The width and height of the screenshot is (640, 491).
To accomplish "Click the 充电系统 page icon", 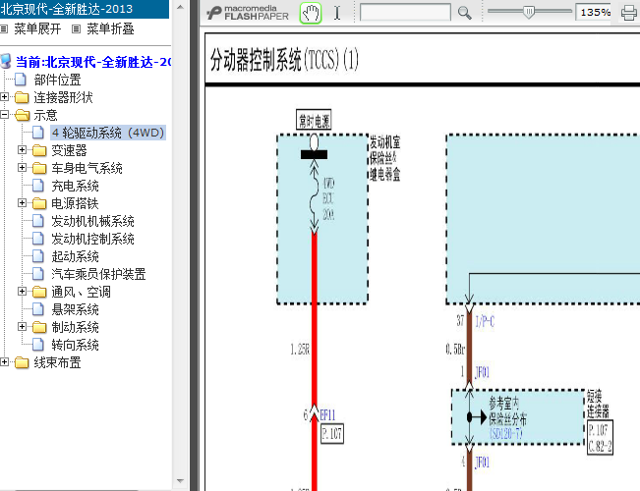I will point(38,186).
